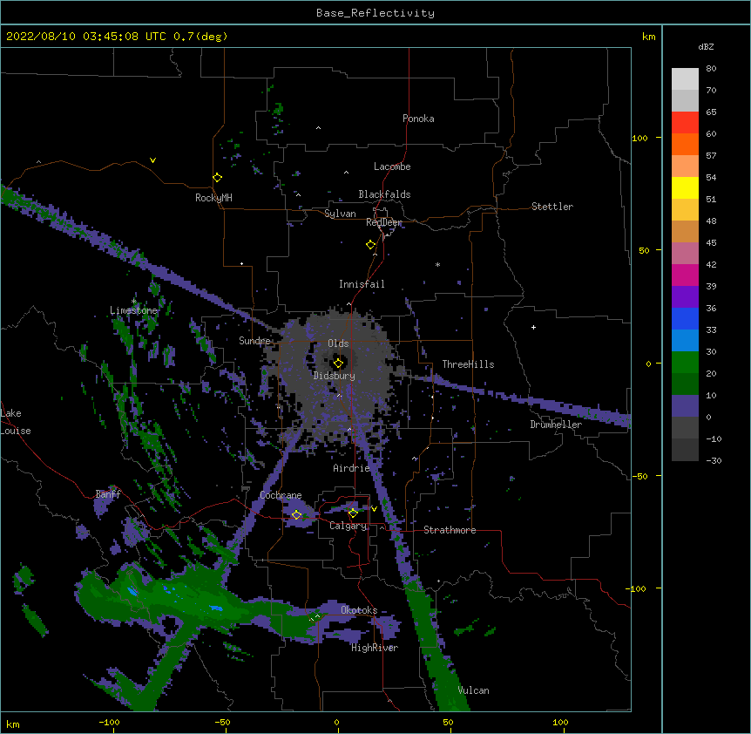The image size is (751, 734).
Task: Click the 80 value in the dBZ legend
Action: click(711, 69)
